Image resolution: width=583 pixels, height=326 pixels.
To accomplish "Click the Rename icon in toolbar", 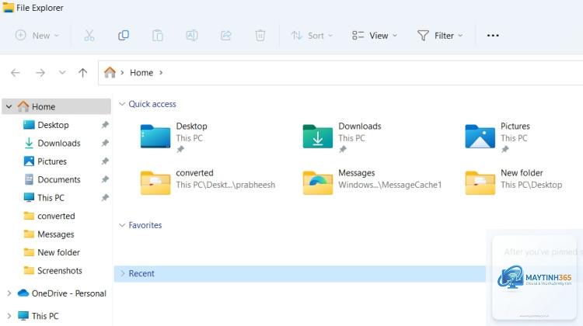I will [192, 36].
